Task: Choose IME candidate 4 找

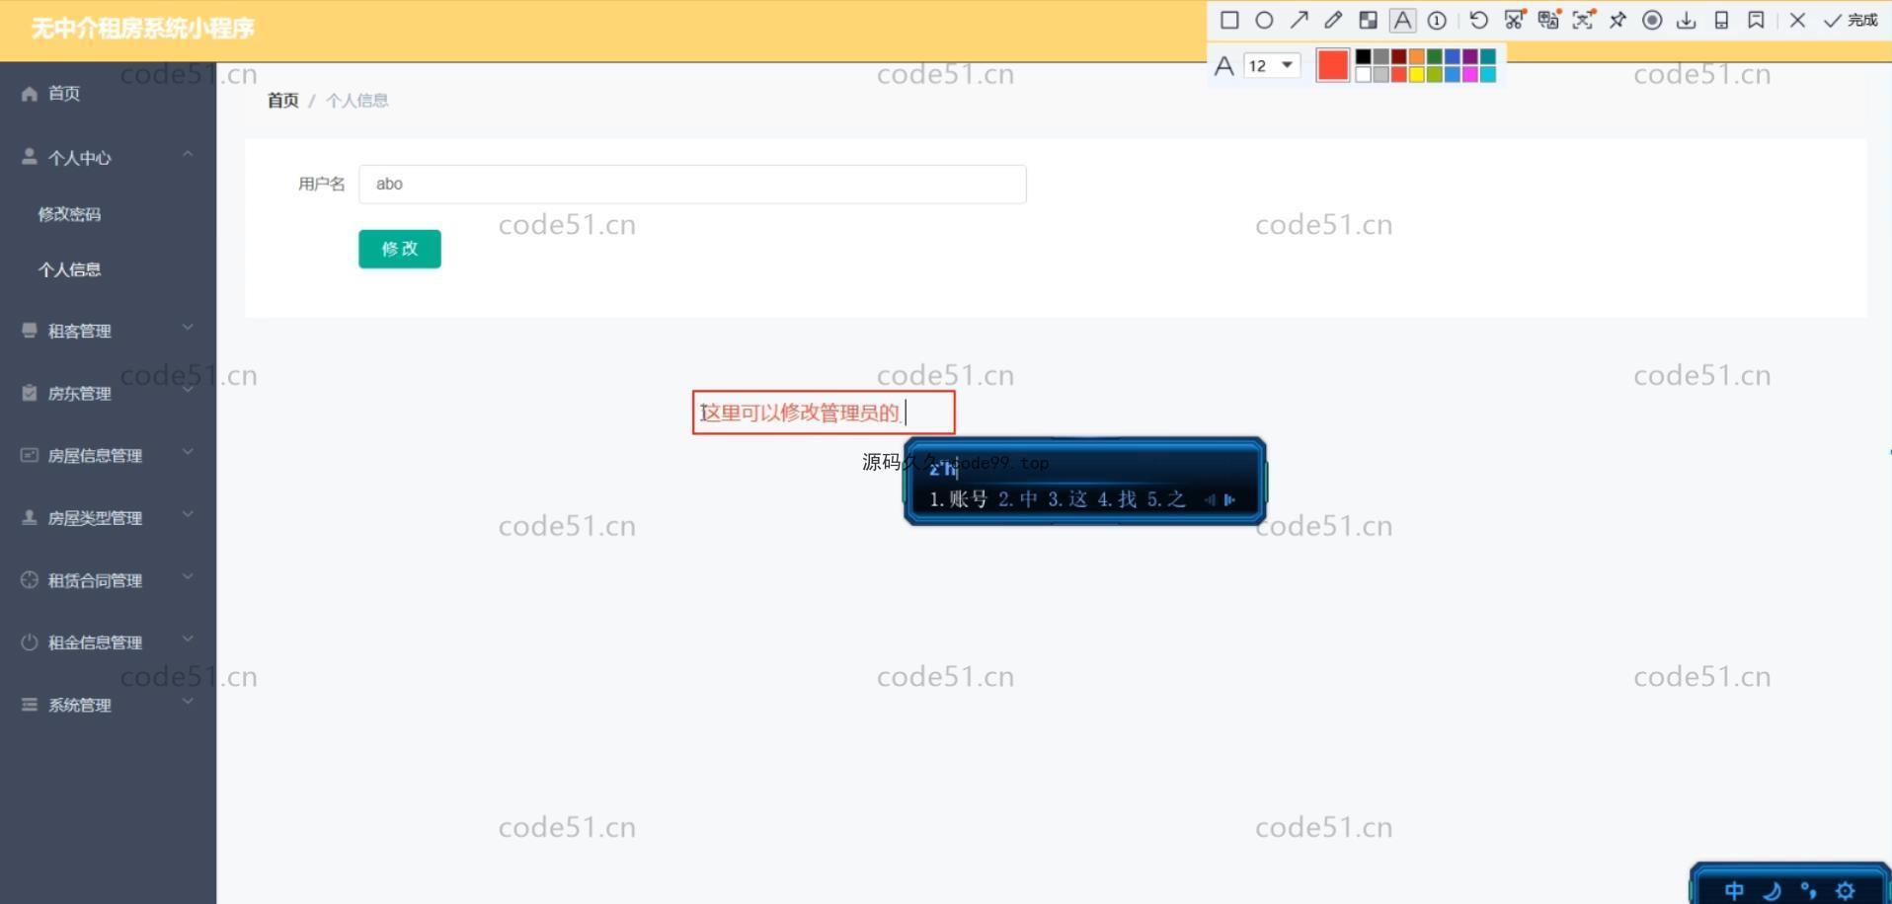Action: coord(1117,499)
